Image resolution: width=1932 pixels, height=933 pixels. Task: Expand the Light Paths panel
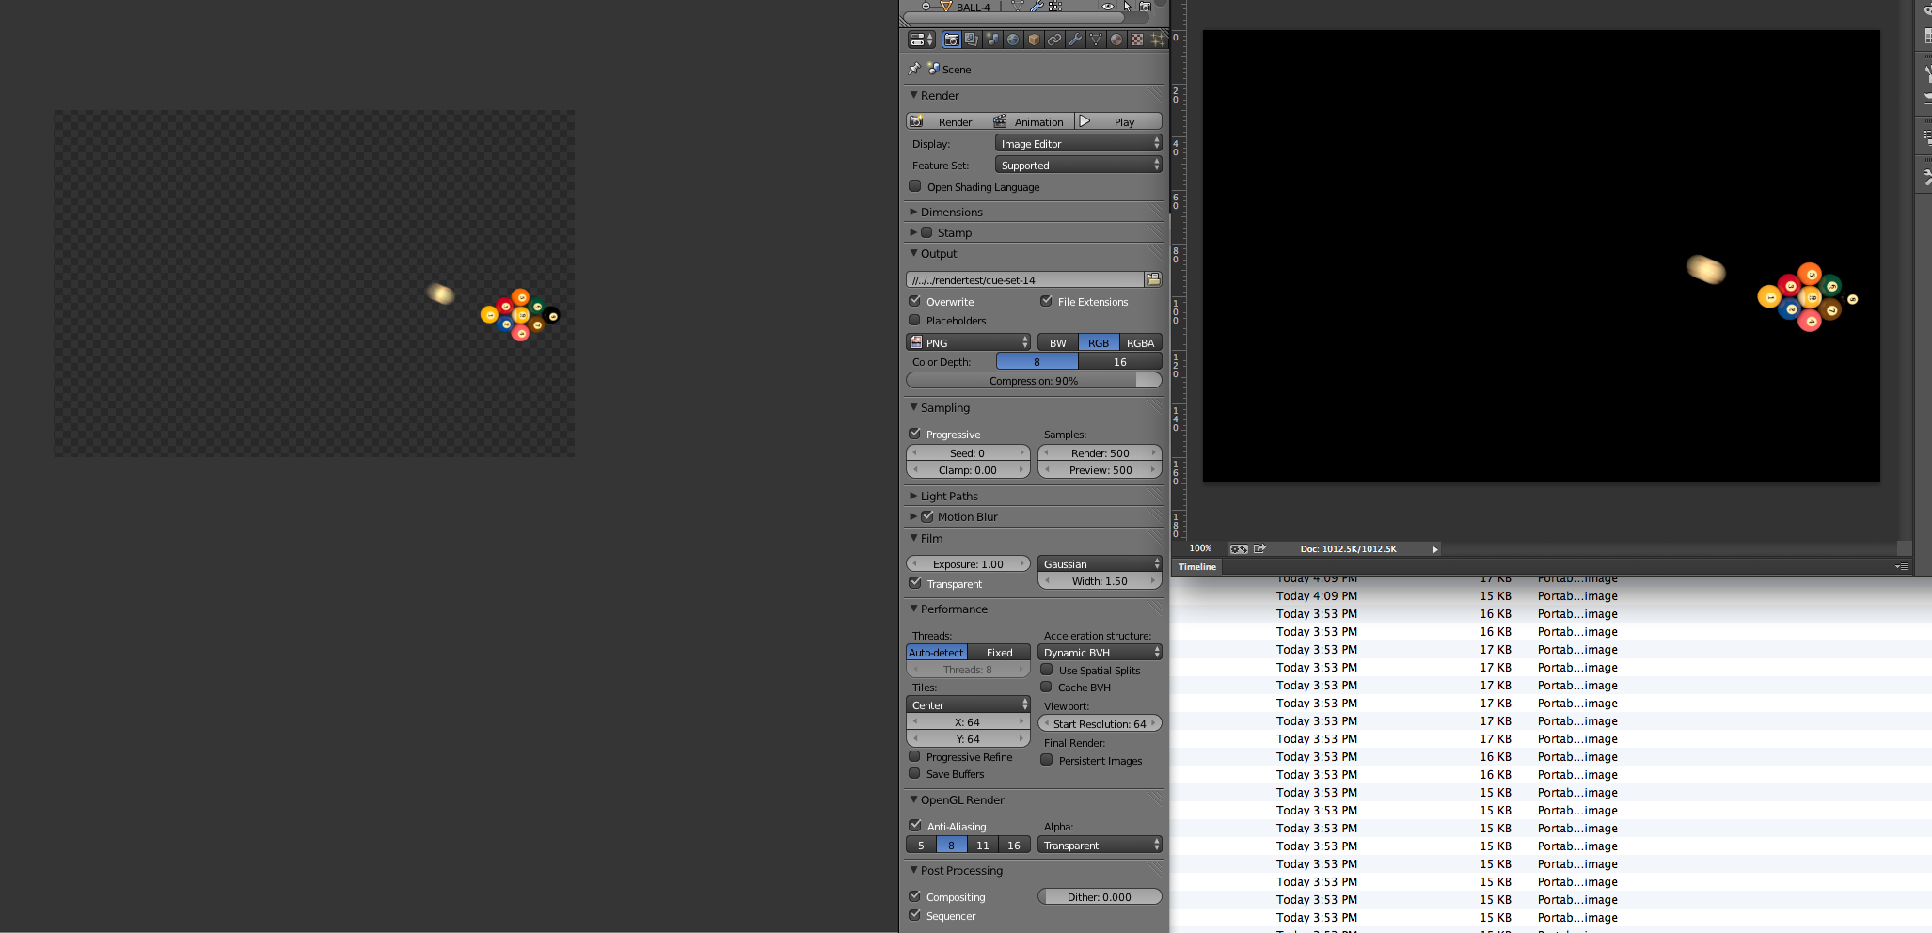(x=949, y=497)
